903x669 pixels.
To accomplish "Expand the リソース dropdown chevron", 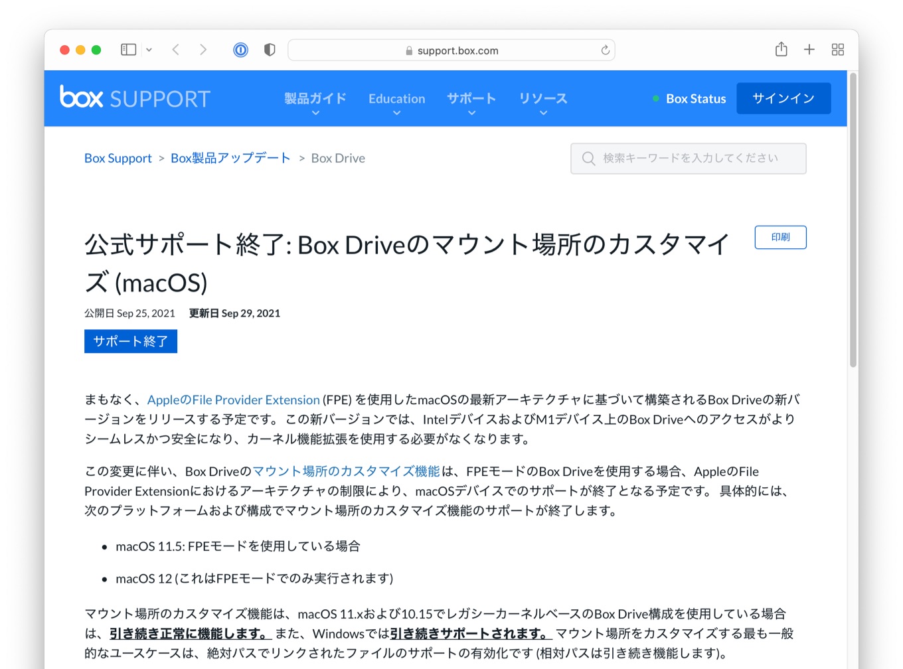I will 542,113.
